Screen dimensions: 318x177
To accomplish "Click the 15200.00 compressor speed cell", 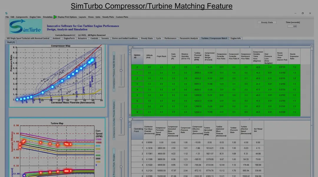I will tap(161, 176).
